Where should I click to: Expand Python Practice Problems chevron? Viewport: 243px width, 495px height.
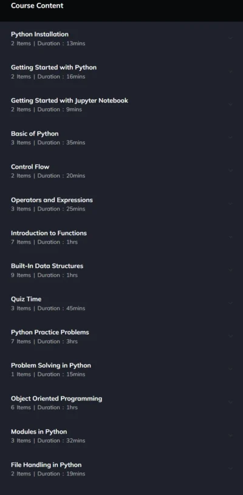230,336
